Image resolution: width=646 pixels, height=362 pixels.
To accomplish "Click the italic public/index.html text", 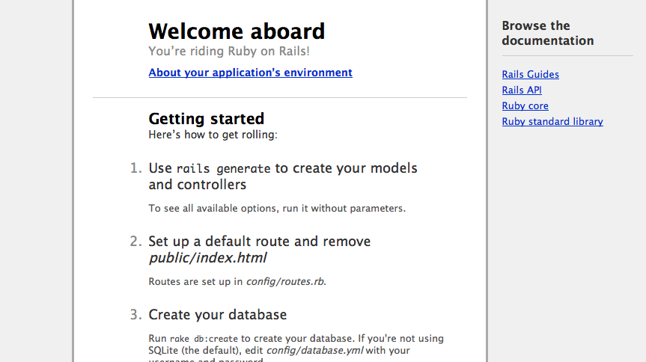I will click(207, 258).
